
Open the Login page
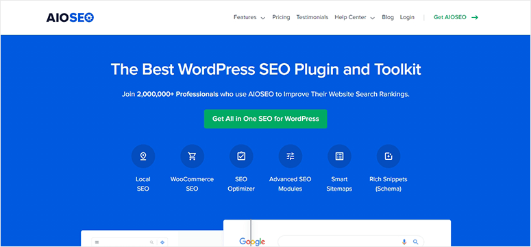pyautogui.click(x=407, y=17)
